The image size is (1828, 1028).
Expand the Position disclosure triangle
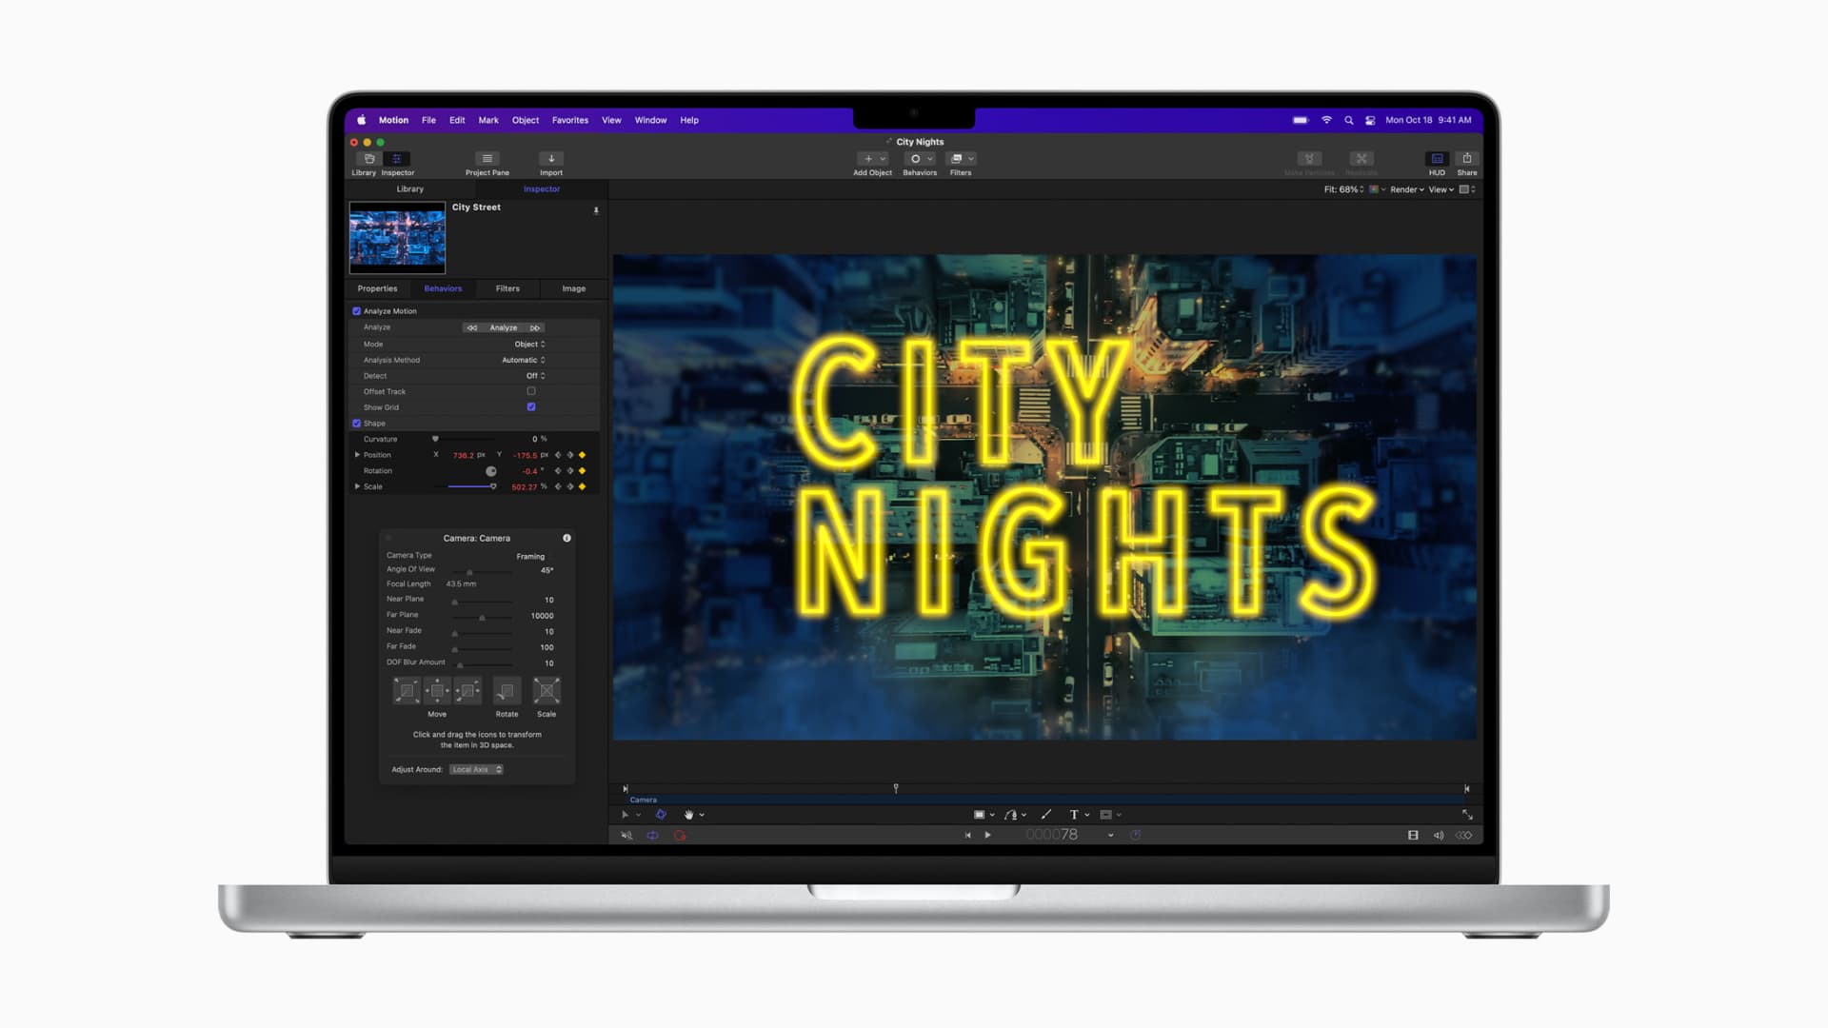tap(357, 455)
